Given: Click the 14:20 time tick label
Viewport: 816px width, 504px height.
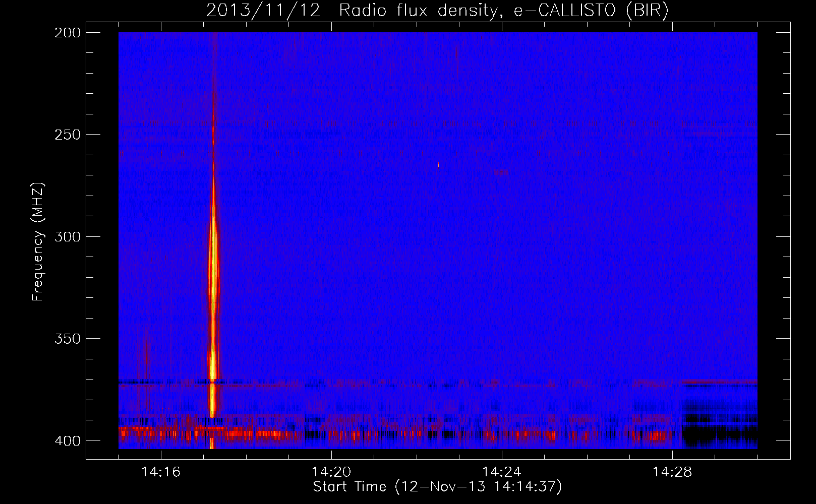Looking at the screenshot, I should click(331, 472).
